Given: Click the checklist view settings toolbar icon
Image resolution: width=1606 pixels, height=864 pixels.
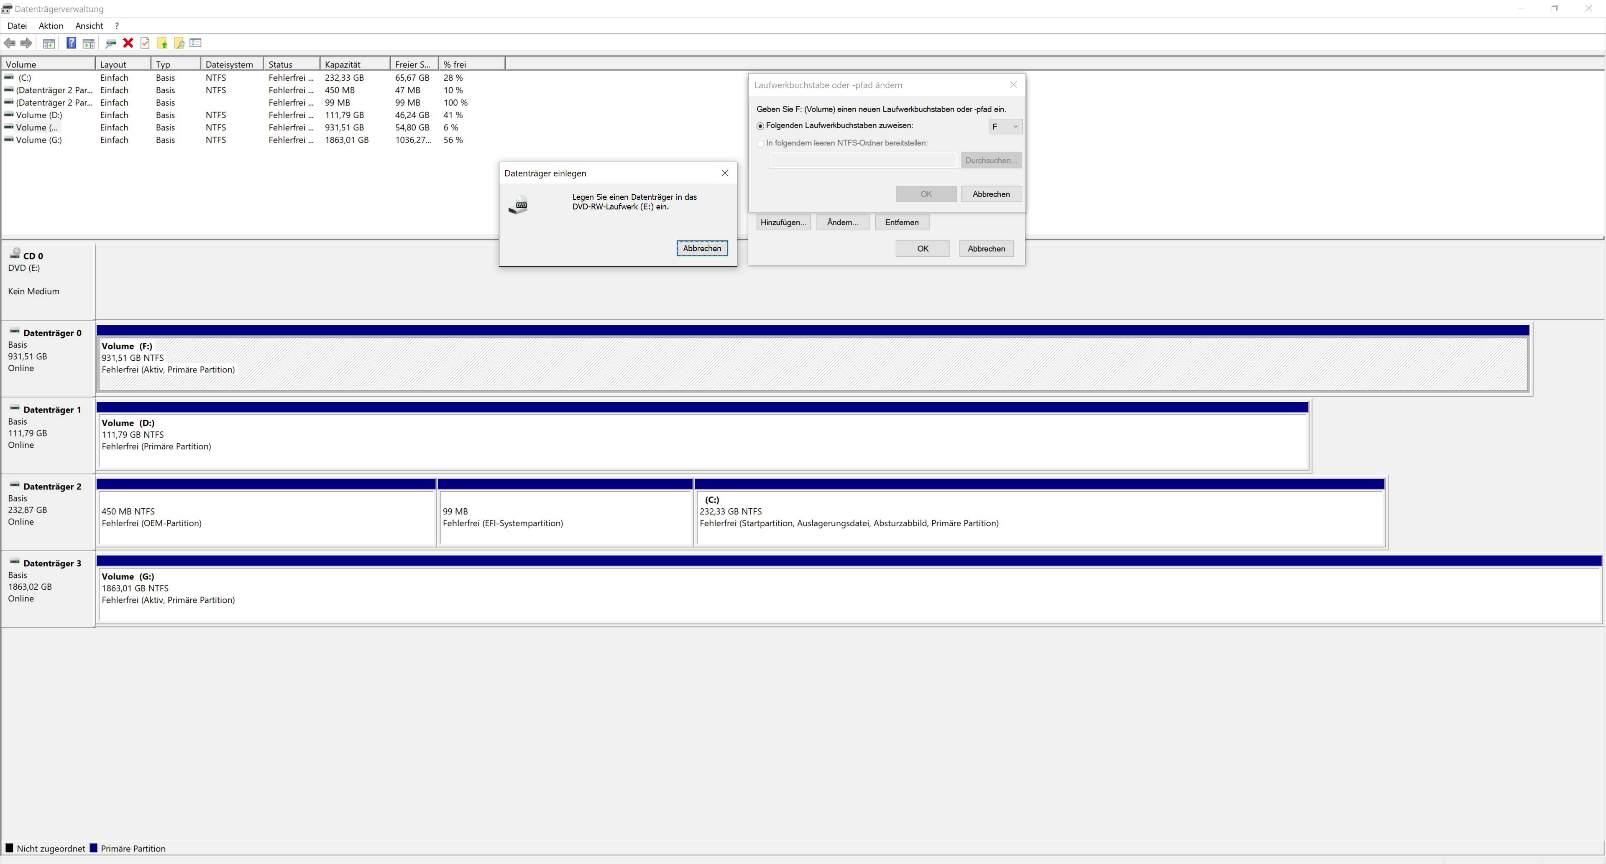Looking at the screenshot, I should click(x=196, y=43).
